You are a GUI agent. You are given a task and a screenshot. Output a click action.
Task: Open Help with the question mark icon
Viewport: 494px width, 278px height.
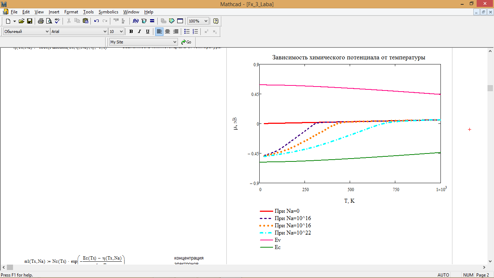pos(216,21)
